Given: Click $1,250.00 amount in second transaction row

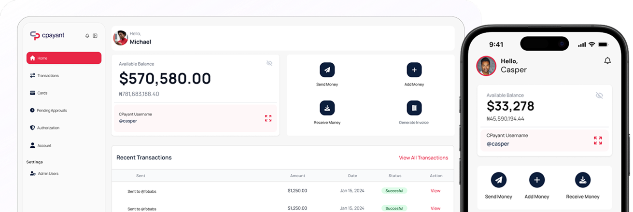Looking at the screenshot, I should [x=297, y=208].
